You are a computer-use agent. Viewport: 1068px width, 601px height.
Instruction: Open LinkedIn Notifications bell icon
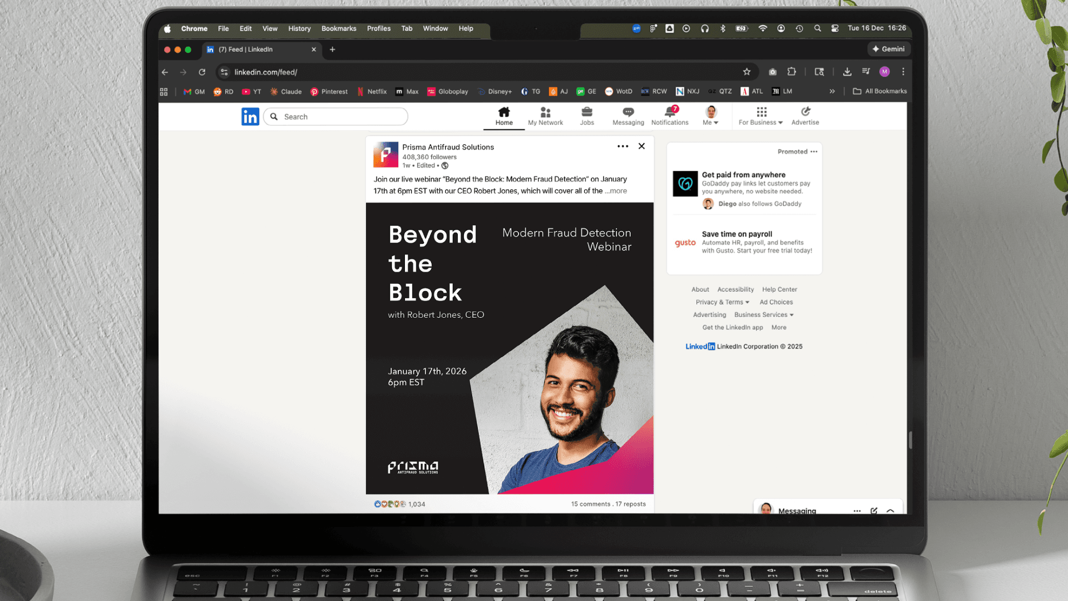pyautogui.click(x=670, y=113)
